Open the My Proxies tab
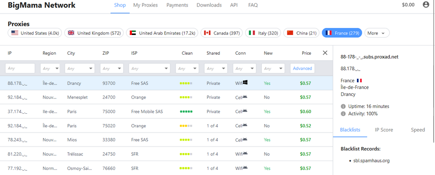This screenshot has height=175, width=435. 146,5
